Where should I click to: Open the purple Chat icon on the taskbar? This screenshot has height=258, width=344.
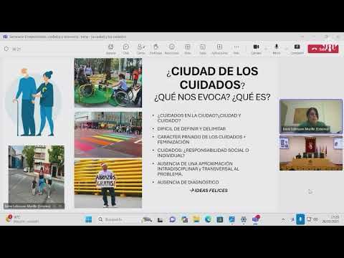173,219
